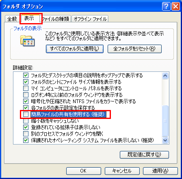Enable 簡易ファイルの共有を使用する checkbox
This screenshot has height=179, width=182.
tap(26, 114)
